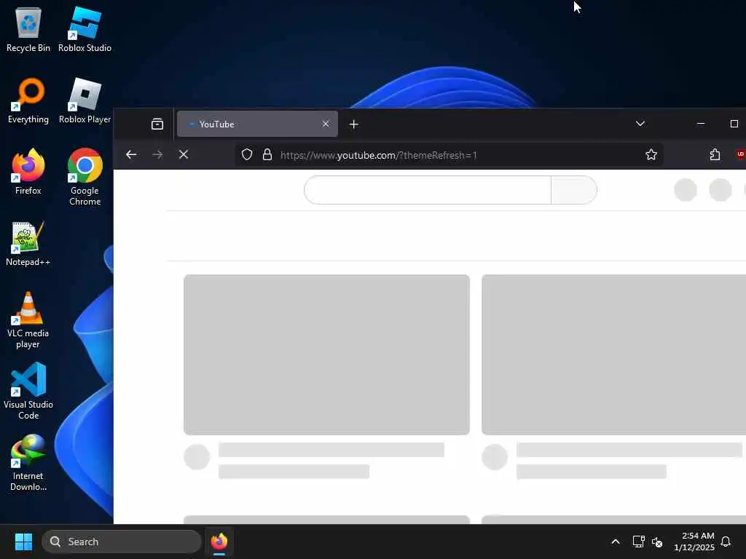The height and width of the screenshot is (559, 746).
Task: Show hidden system tray icons
Action: click(615, 542)
